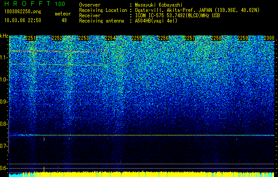Click the 2300 time marker
The height and width of the screenshot is (177, 278).
[x=269, y=38]
